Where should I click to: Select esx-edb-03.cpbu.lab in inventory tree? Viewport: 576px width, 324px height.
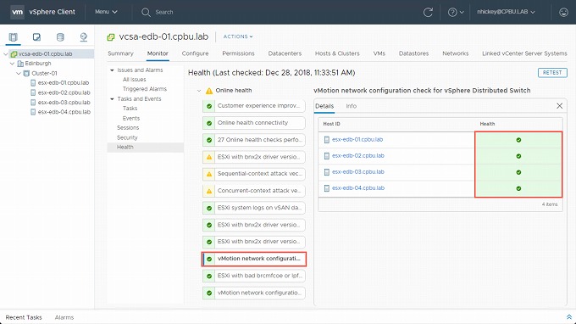click(x=64, y=103)
